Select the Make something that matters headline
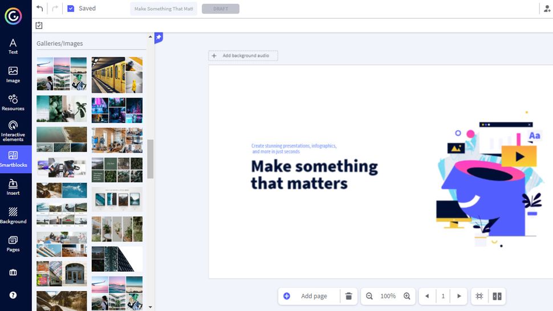 tap(314, 175)
